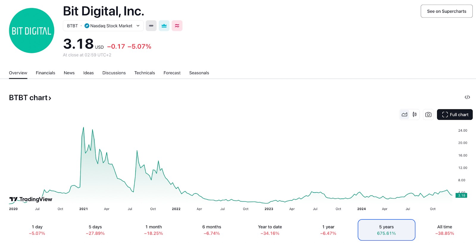The width and height of the screenshot is (476, 243).
Task: Open the Full chart view
Action: (455, 115)
